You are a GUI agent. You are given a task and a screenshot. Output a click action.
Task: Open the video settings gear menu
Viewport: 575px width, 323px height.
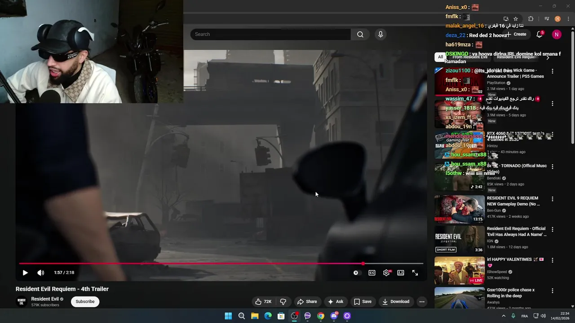[386, 273]
